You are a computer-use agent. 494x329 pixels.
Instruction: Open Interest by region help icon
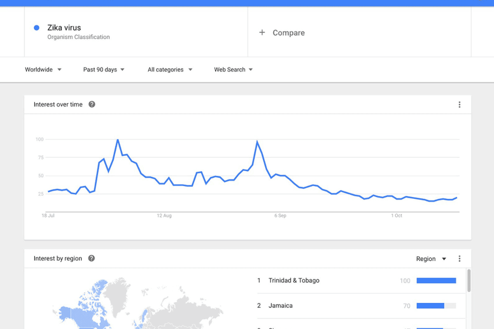[x=91, y=258]
